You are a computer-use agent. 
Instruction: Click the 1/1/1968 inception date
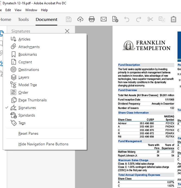170,100
